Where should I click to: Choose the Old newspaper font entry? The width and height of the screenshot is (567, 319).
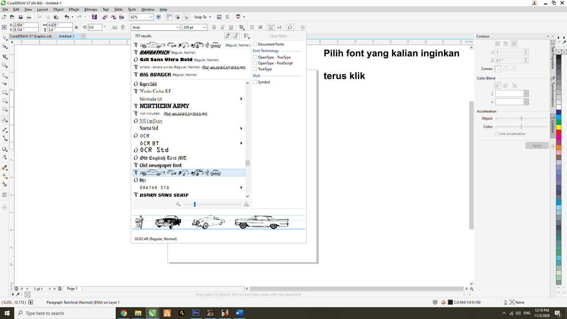[x=189, y=165]
